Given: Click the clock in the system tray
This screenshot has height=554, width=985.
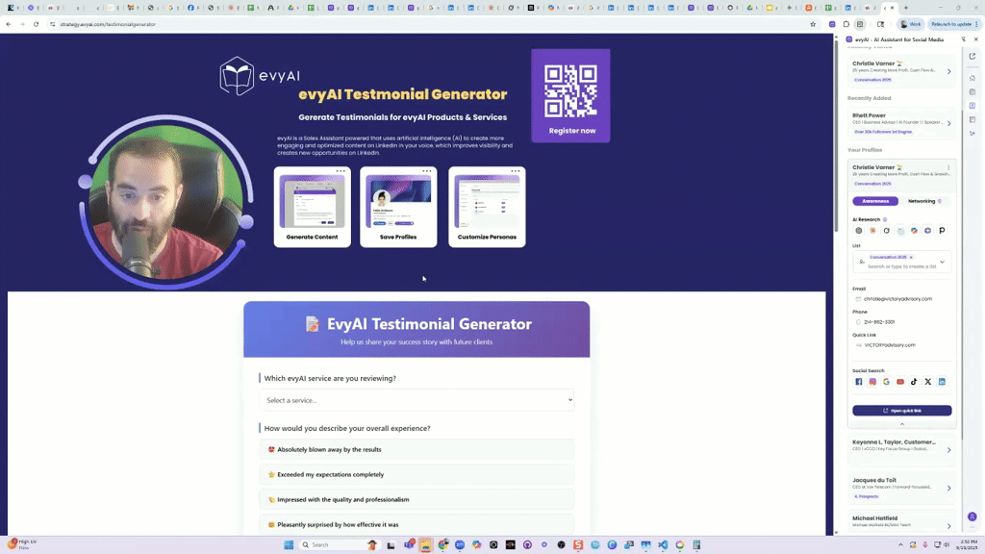Looking at the screenshot, I should click(969, 544).
